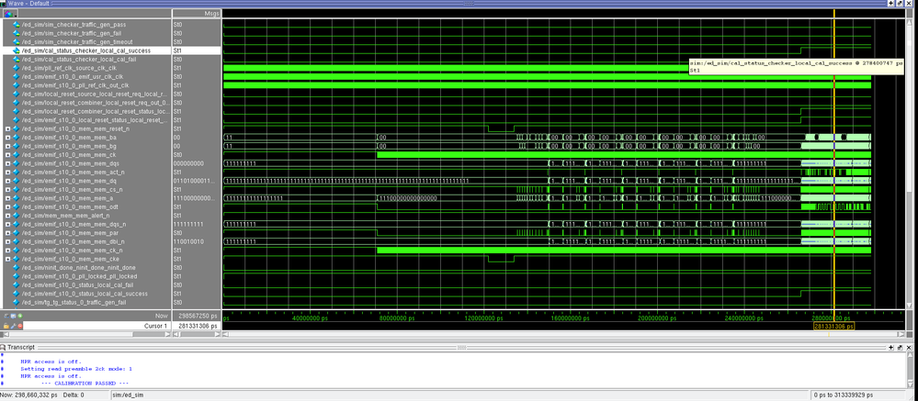Viewport: 918px width, 401px height.
Task: Expand the emif_s10_0_mem_mem_a address bus
Action: (7, 198)
